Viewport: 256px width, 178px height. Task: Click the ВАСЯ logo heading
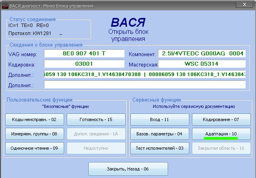[x=128, y=22]
